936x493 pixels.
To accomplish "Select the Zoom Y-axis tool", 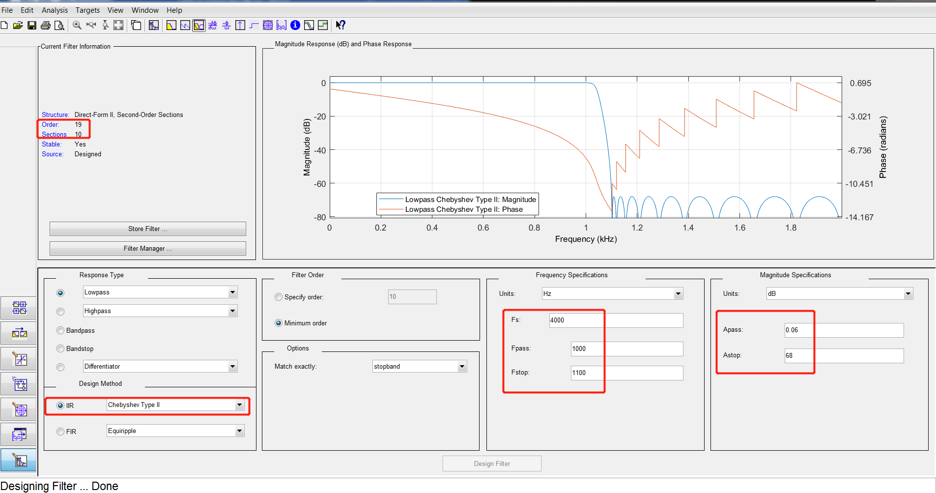I will (105, 25).
